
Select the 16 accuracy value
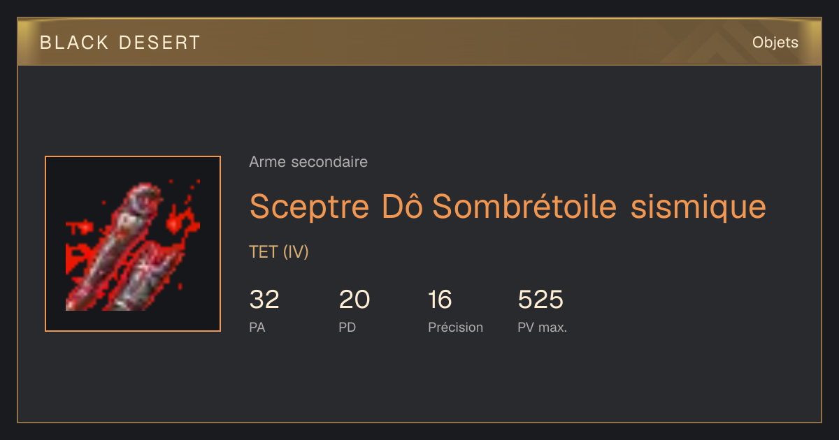coord(440,300)
